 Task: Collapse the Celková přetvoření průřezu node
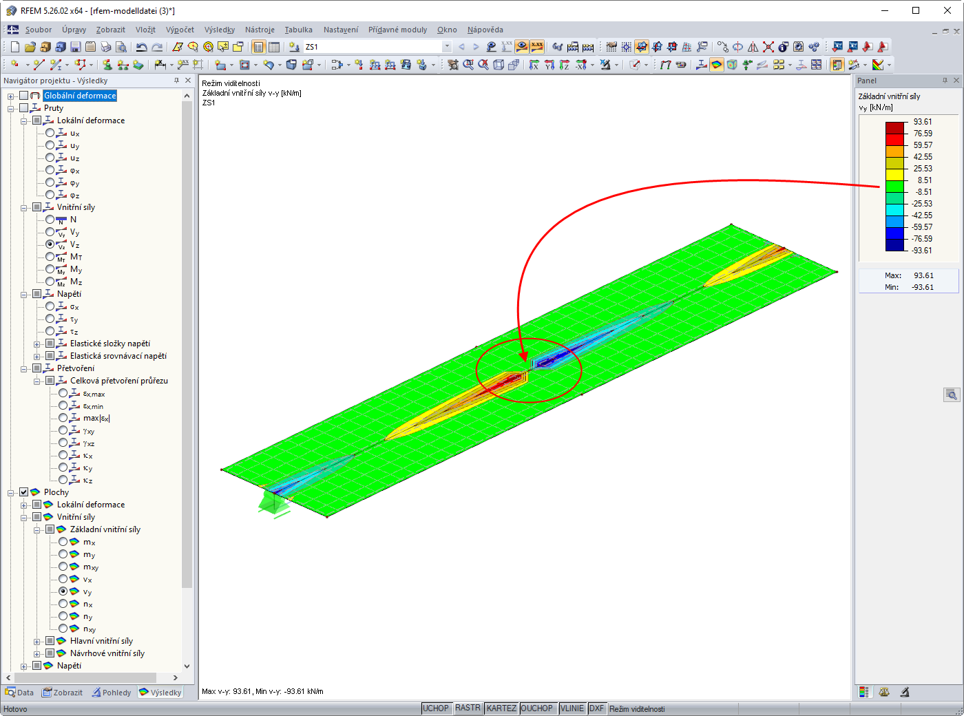coord(37,381)
